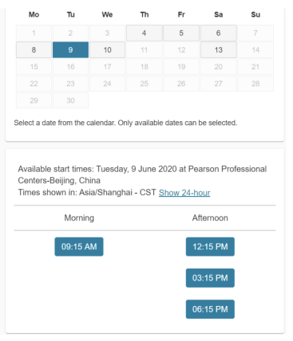Open the Show 24-hour link
The width and height of the screenshot is (293, 341).
(x=184, y=193)
